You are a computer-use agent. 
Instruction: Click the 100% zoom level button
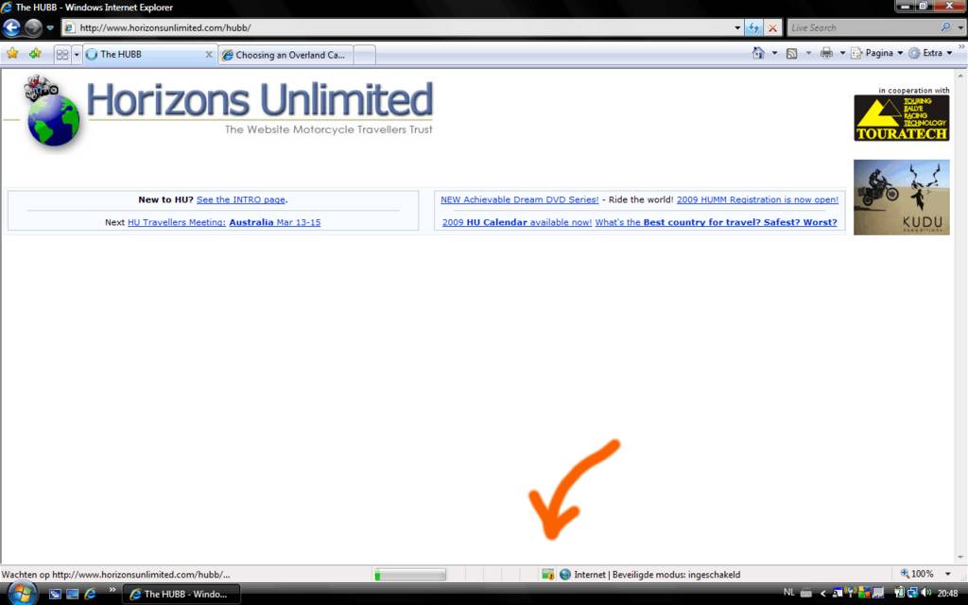pyautogui.click(x=917, y=574)
